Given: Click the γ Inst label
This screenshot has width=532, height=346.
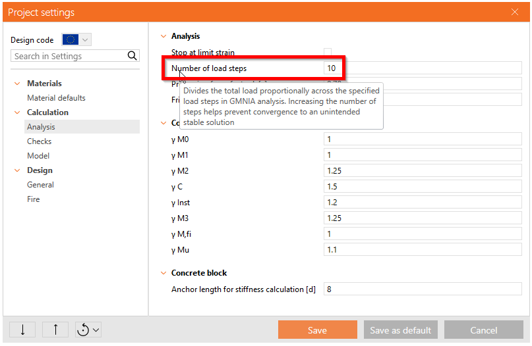Looking at the screenshot, I should [181, 203].
